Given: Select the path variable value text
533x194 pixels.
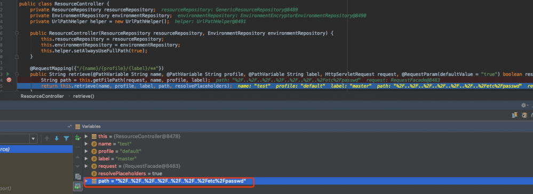Looking at the screenshot, I should (x=181, y=181).
